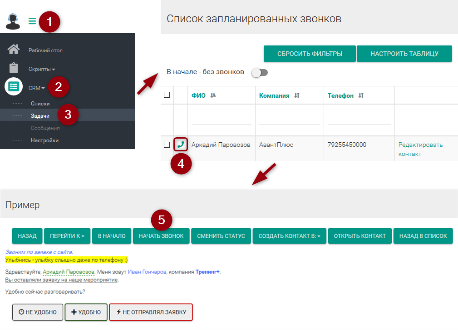Screen dimensions: 458x330
Task: Toggle the 'В начале - без звонков' switch
Action: pyautogui.click(x=260, y=72)
